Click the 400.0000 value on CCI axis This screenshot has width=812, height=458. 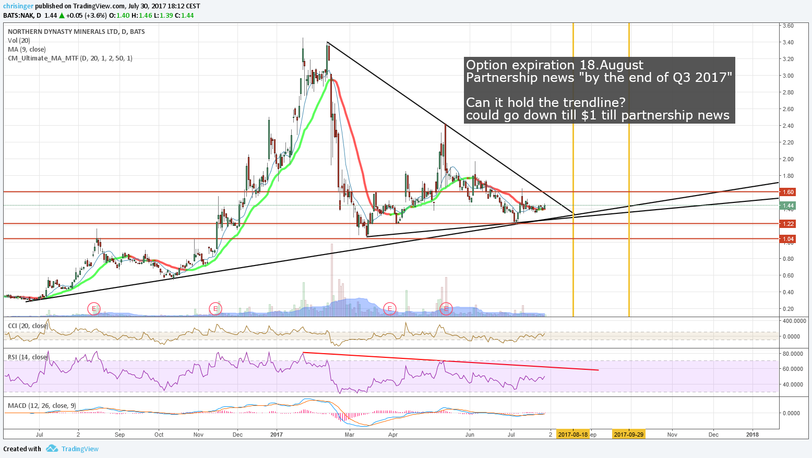pyautogui.click(x=795, y=321)
